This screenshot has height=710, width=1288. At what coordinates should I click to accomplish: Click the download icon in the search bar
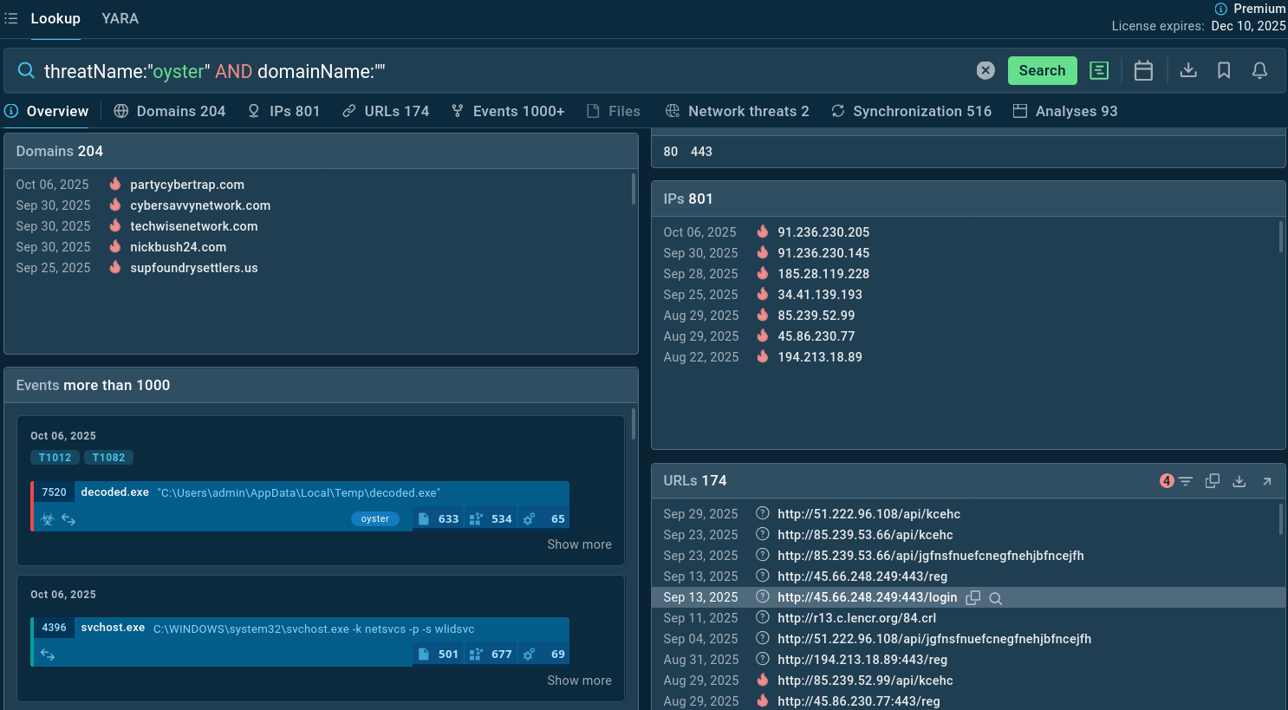(x=1188, y=71)
